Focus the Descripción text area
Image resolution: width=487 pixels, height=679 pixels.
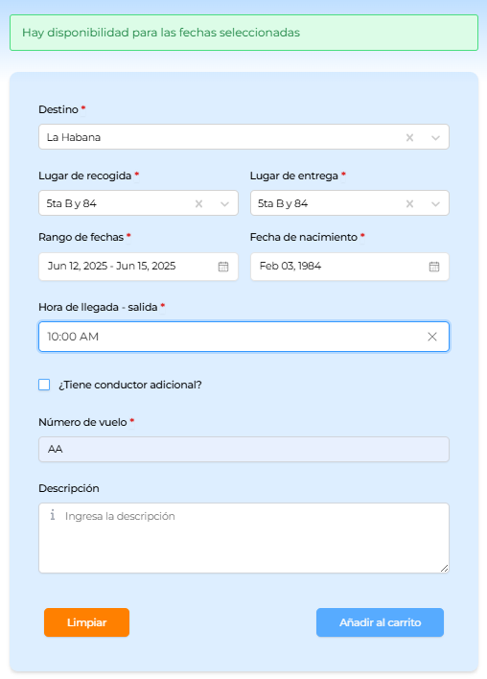click(243, 538)
